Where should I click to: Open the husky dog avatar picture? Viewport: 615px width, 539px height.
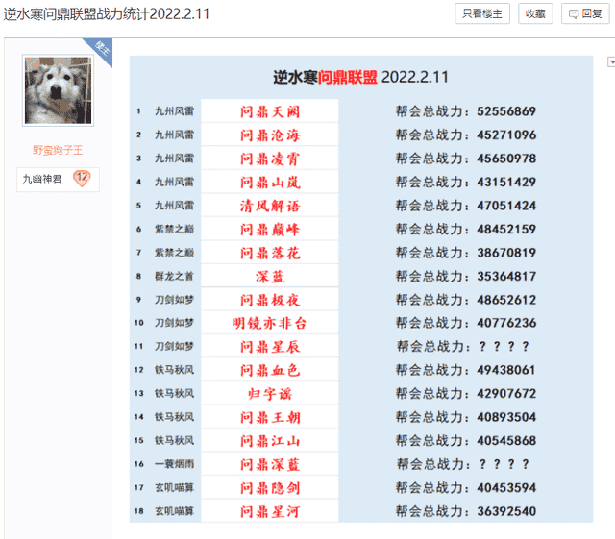58,91
